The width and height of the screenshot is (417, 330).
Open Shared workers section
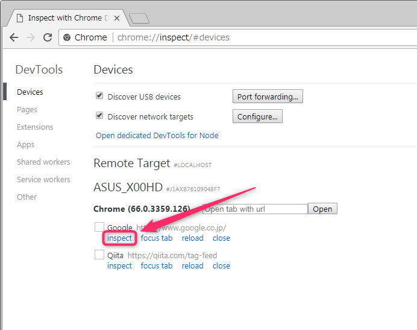[43, 162]
